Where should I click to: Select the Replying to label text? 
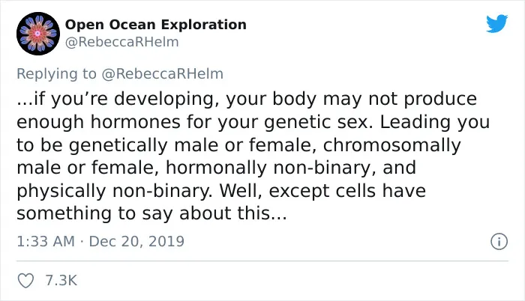(56, 74)
